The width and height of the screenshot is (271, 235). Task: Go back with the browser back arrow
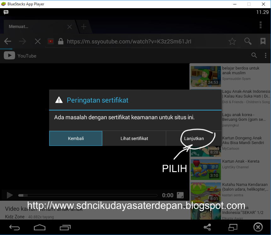[8, 41]
